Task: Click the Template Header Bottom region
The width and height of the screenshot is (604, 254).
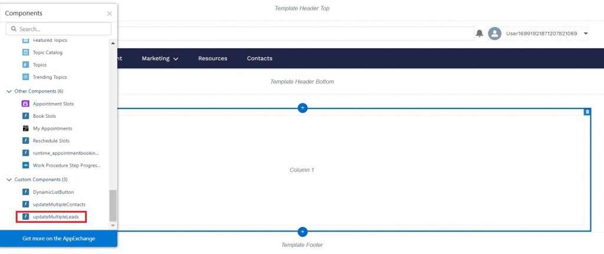Action: (302, 81)
